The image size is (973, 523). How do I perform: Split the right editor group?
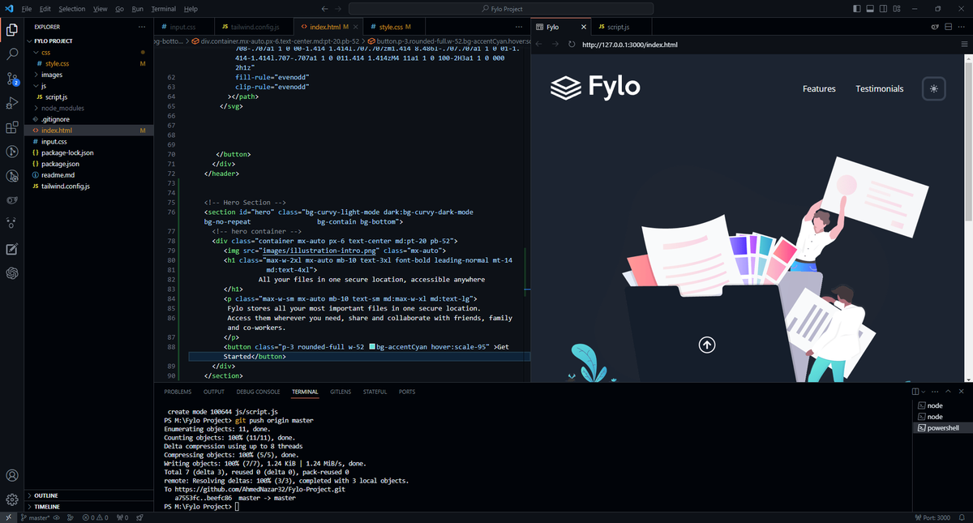(946, 27)
